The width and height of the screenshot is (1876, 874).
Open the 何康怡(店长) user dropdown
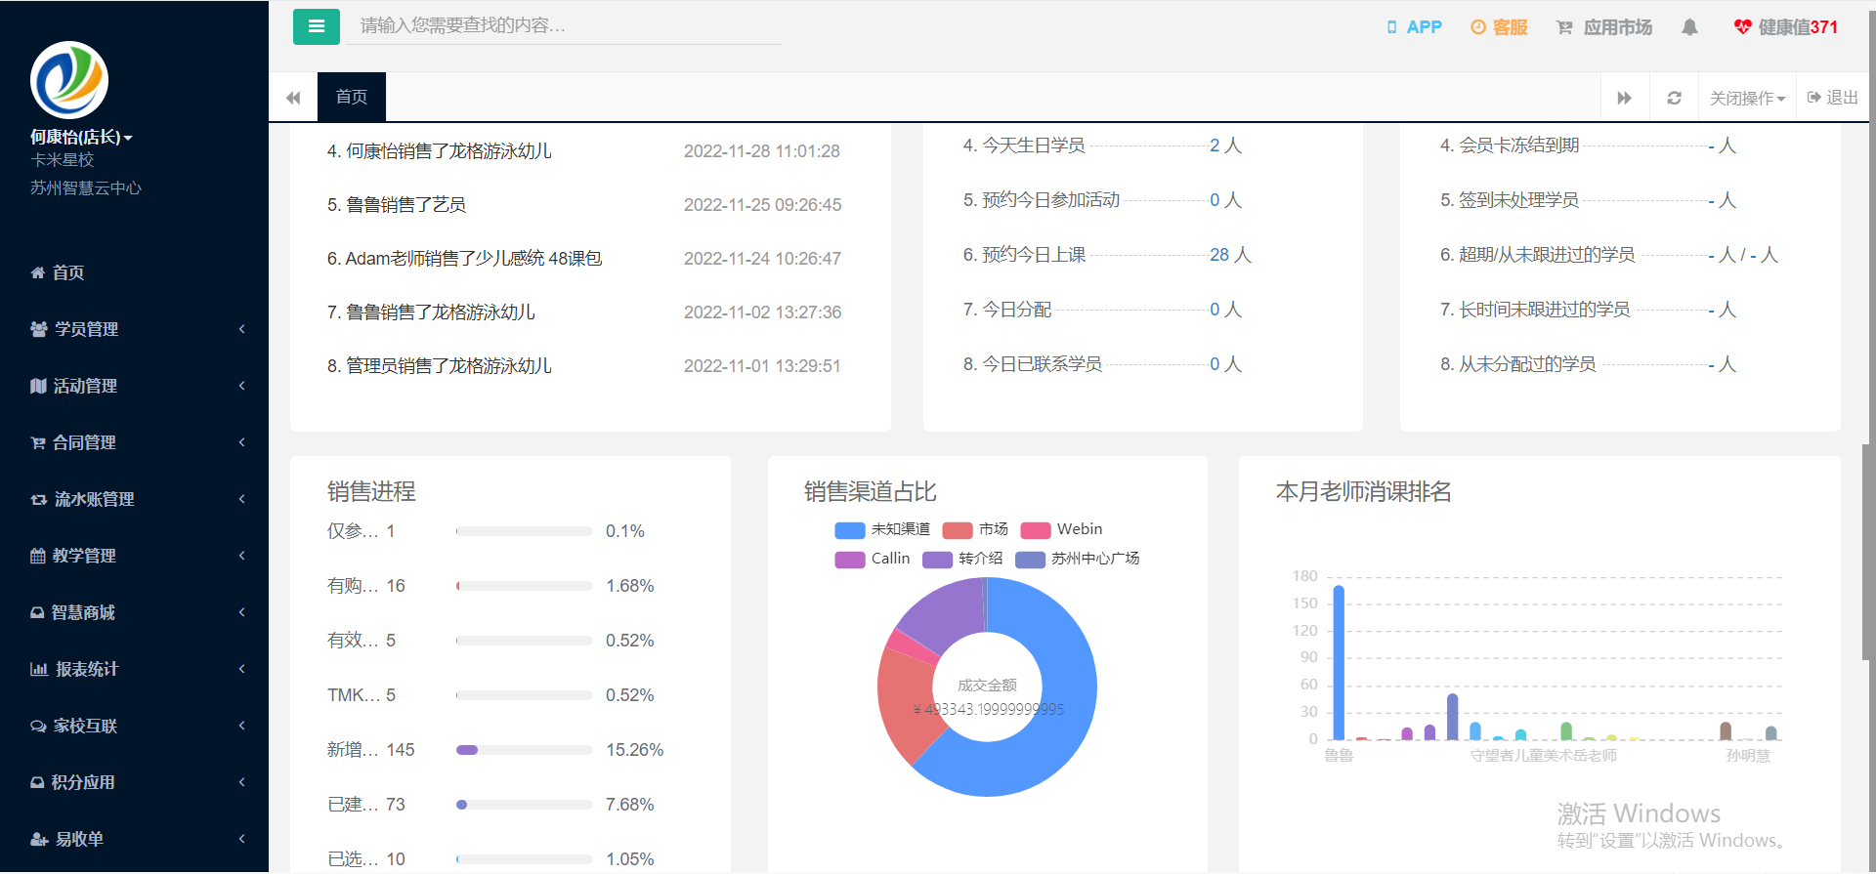81,138
